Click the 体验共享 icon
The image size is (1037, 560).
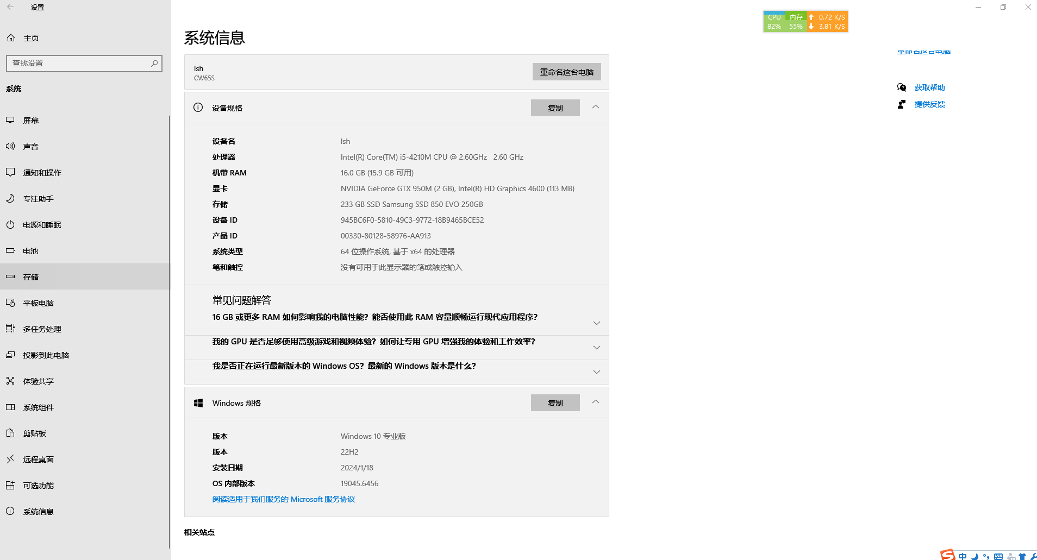tap(10, 381)
